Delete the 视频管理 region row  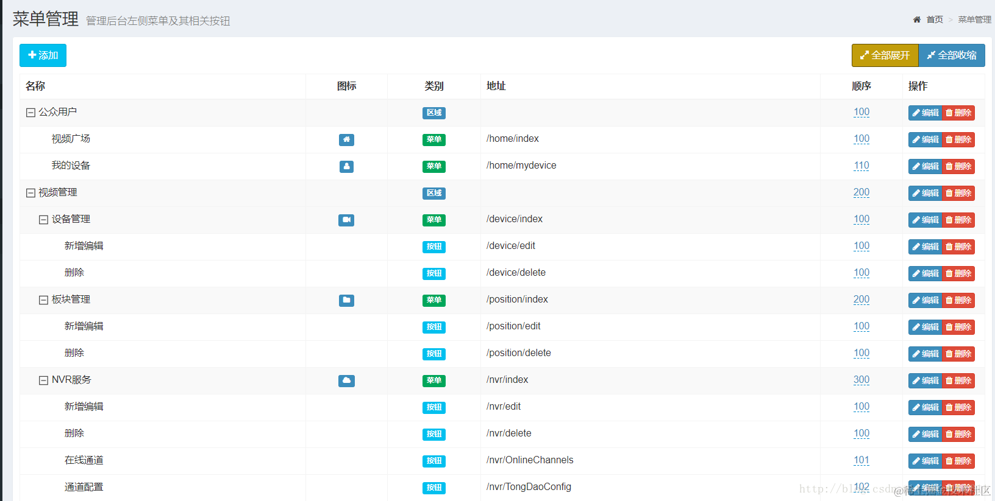pos(958,193)
